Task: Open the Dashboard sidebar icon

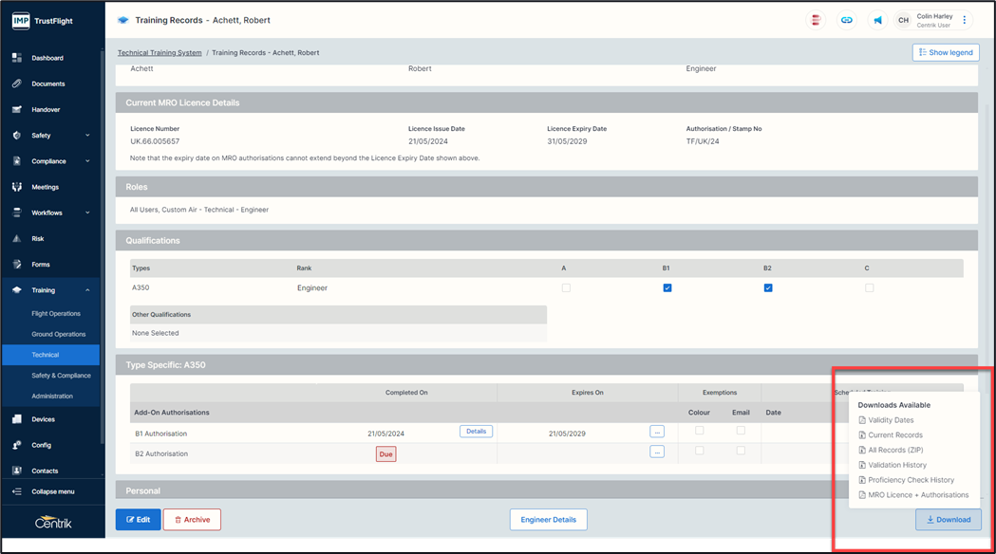Action: 17,58
